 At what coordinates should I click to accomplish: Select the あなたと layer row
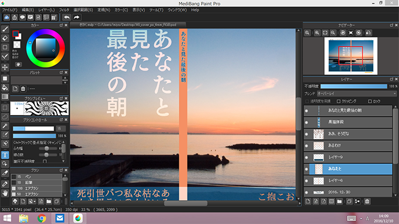pyautogui.click(x=348, y=169)
